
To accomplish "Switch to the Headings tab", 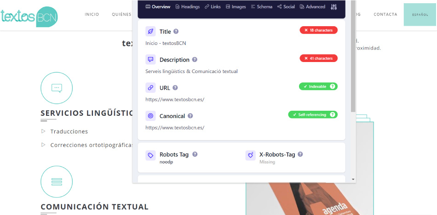I will pyautogui.click(x=188, y=7).
